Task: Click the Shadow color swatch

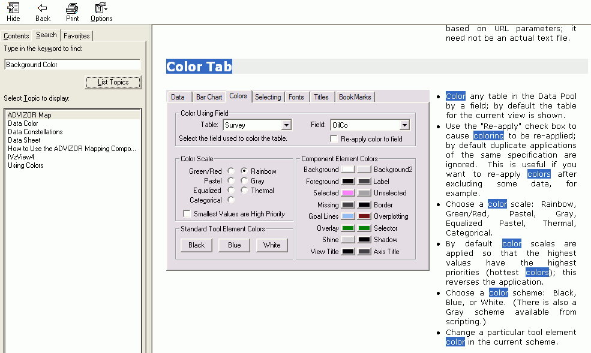Action: point(364,240)
